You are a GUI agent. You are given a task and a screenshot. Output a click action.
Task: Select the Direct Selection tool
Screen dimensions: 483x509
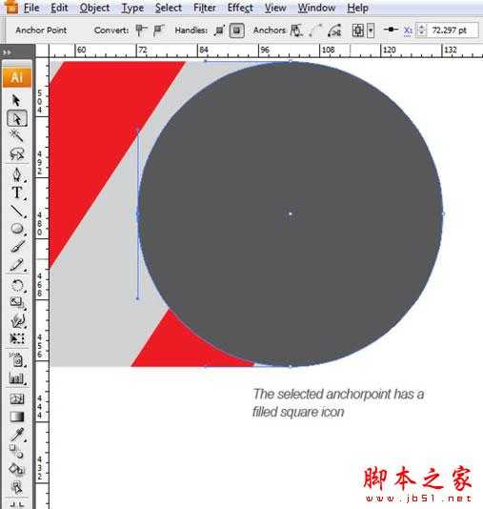click(x=17, y=119)
